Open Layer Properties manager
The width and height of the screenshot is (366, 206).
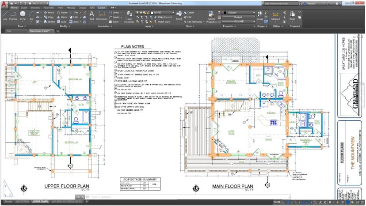(129, 17)
